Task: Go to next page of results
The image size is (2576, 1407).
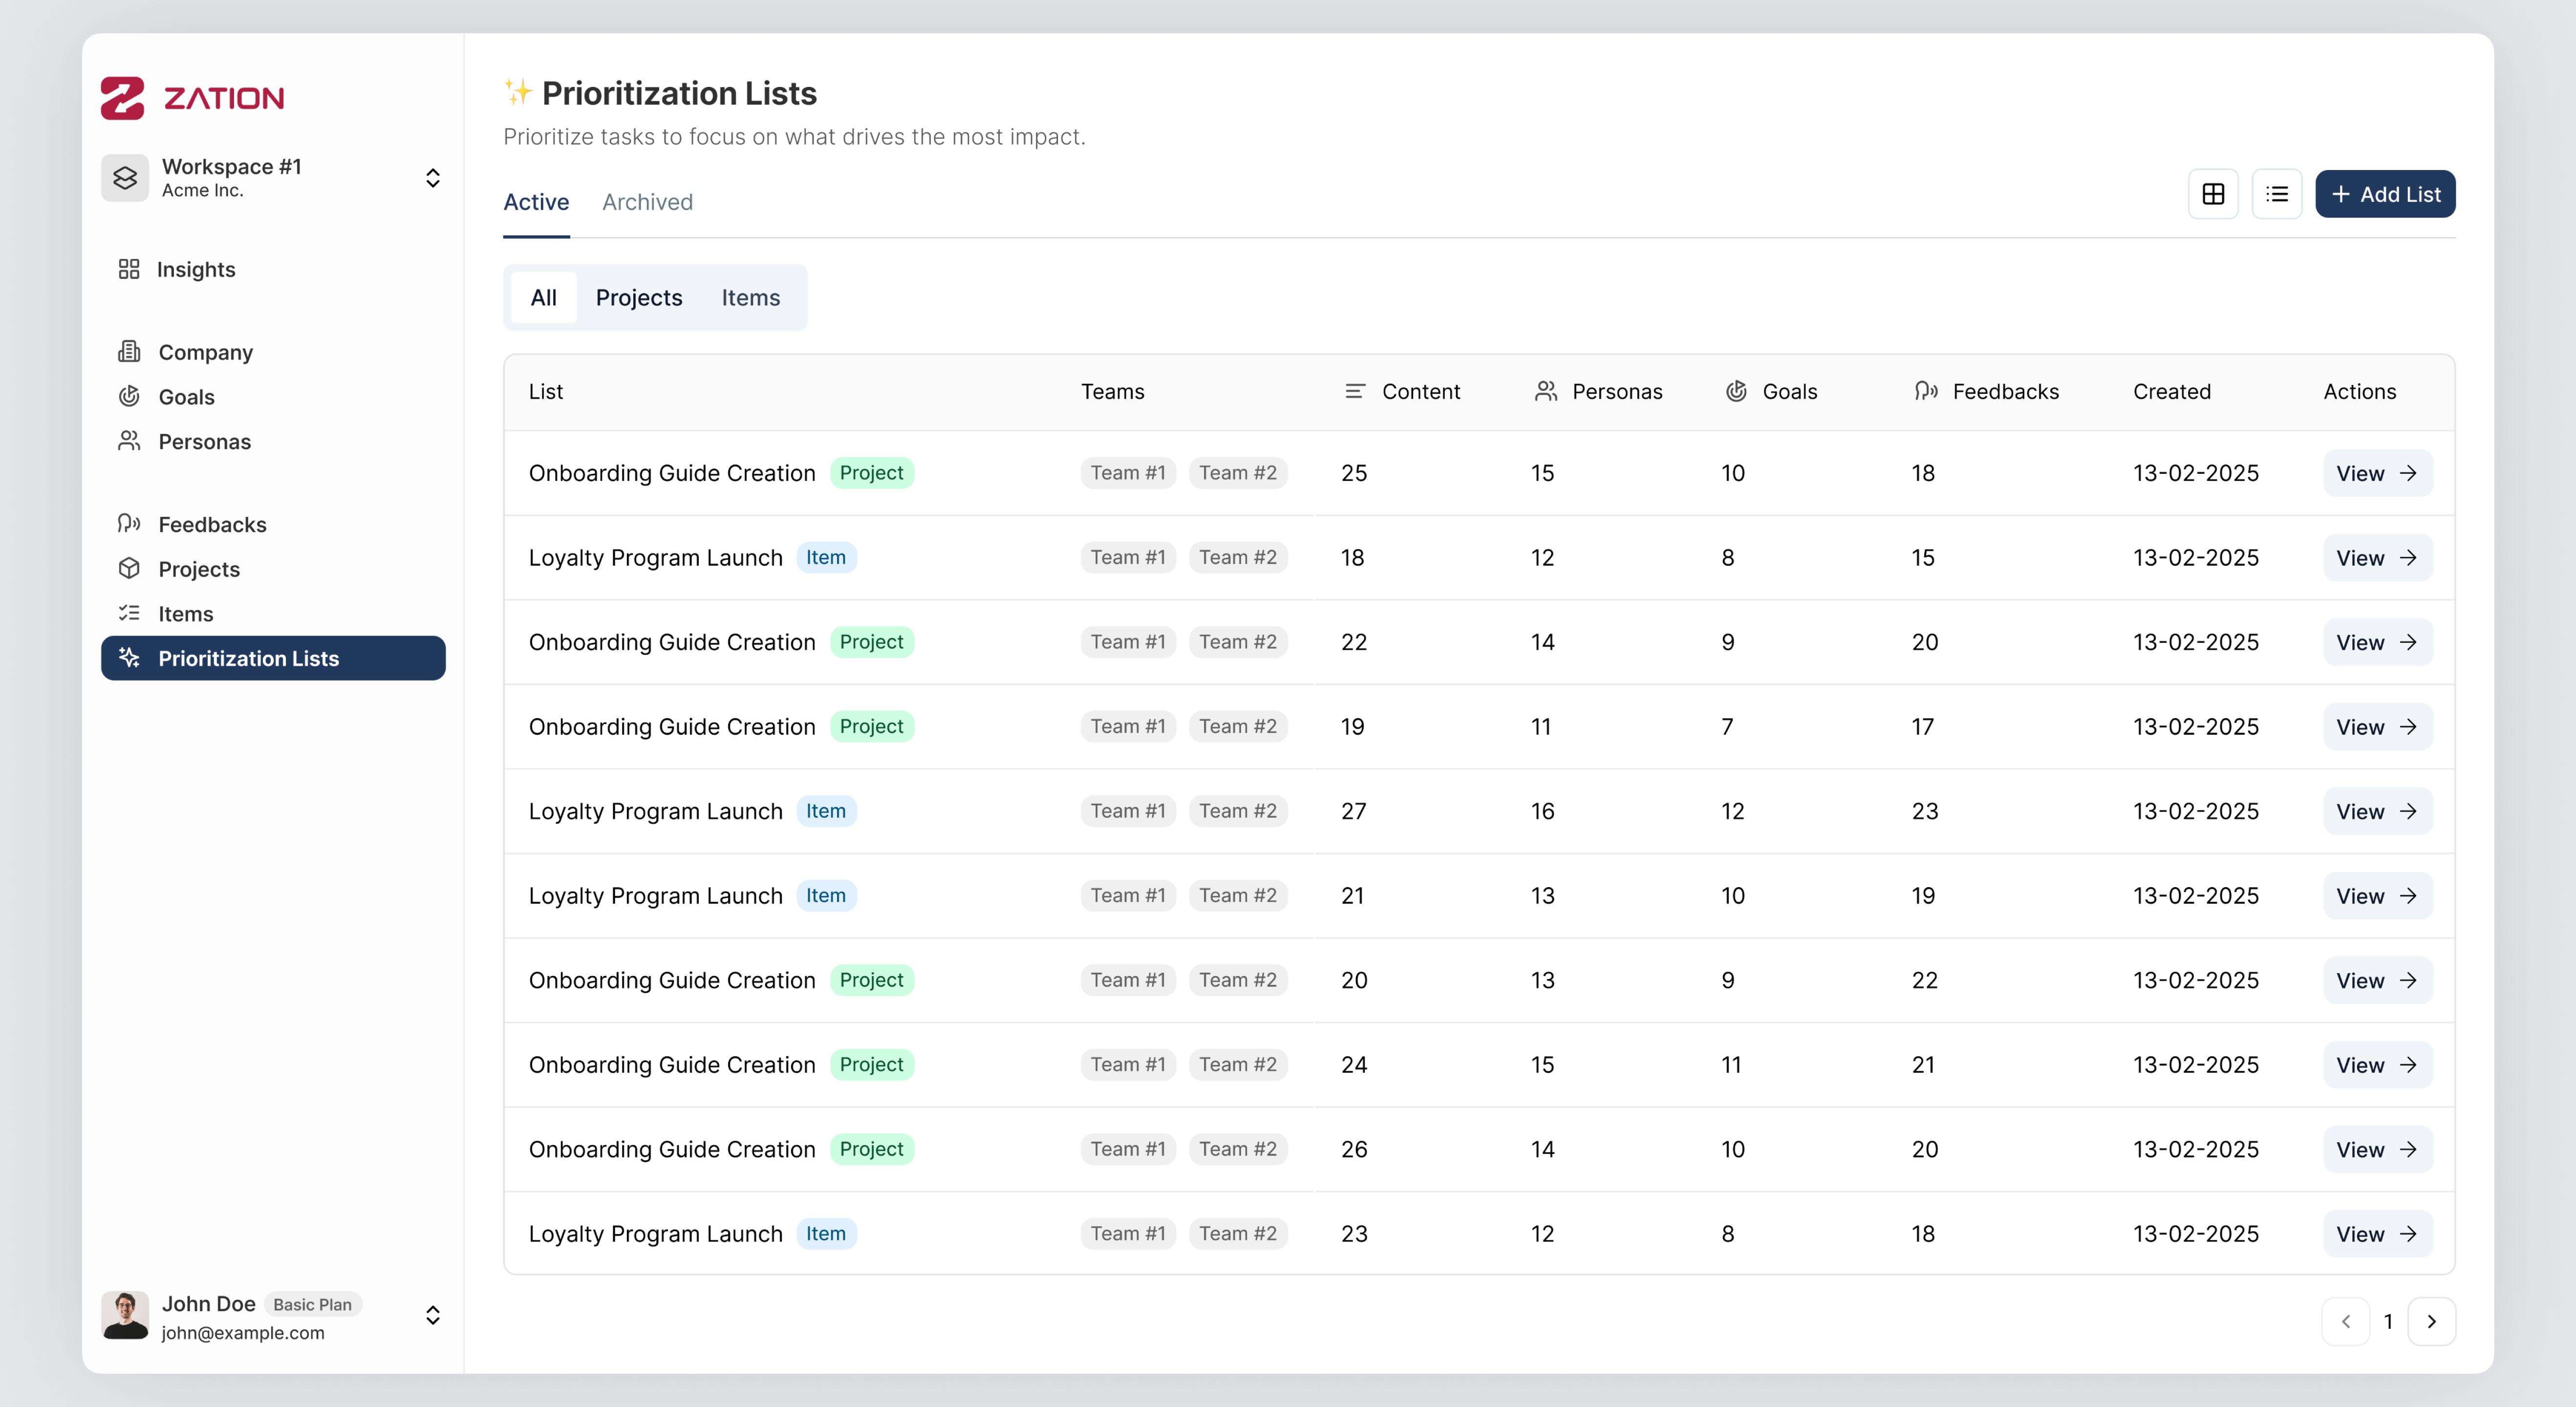Action: (x=2431, y=1321)
